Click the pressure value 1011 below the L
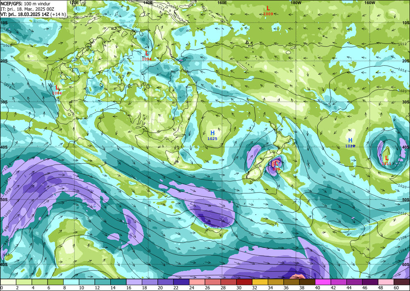This screenshot has height=291, width=410. point(387,164)
